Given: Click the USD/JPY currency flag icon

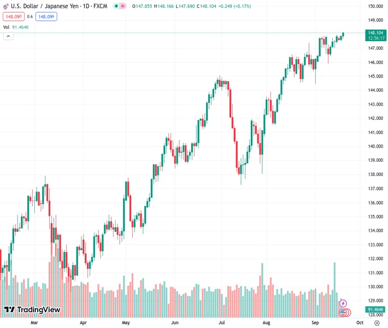Looking at the screenshot, I should click(x=6, y=5).
